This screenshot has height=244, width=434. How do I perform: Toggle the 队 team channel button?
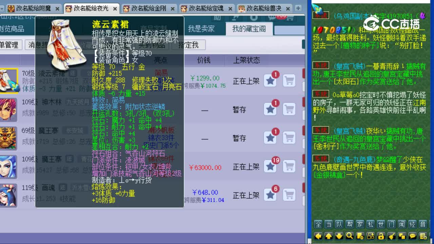click(x=339, y=224)
